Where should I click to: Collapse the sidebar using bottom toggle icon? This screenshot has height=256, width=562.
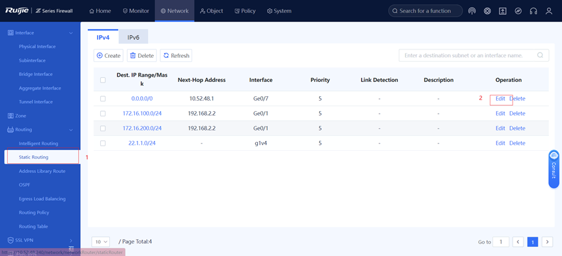[x=72, y=248]
